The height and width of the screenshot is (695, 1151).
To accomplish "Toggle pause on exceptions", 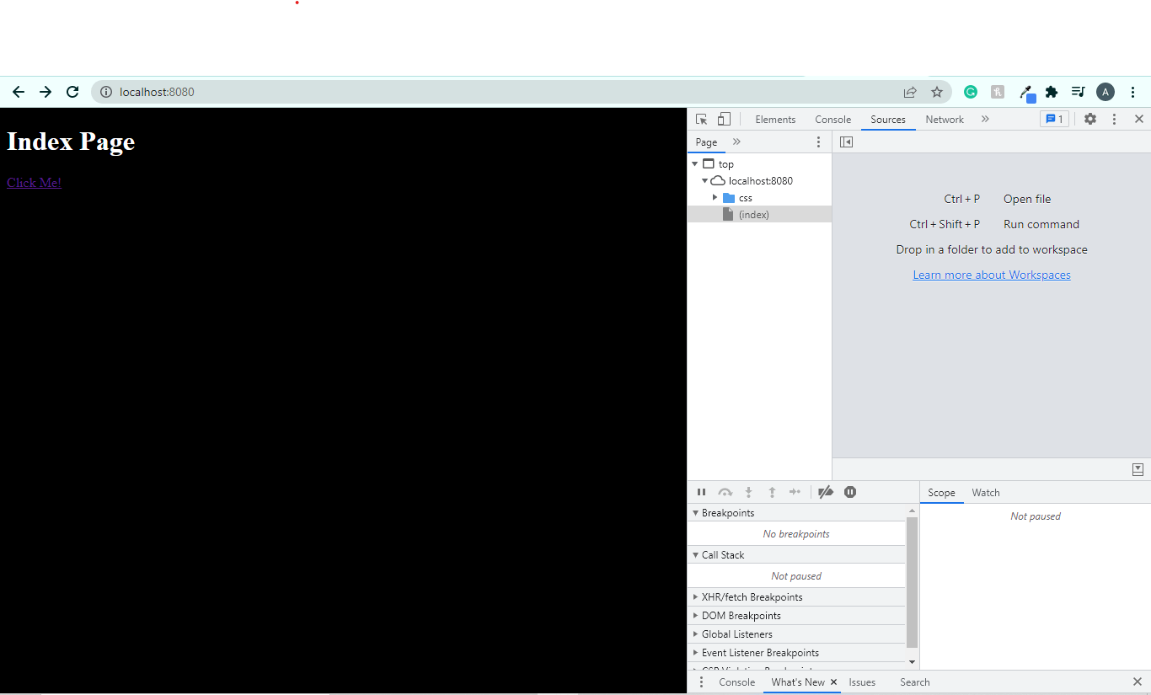I will coord(850,492).
